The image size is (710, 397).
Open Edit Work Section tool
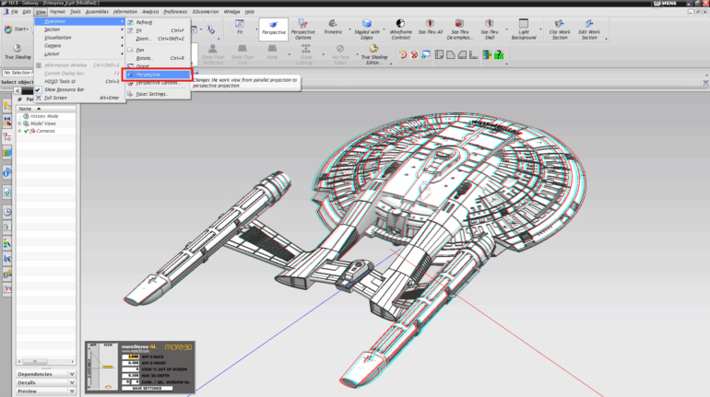coord(589,29)
